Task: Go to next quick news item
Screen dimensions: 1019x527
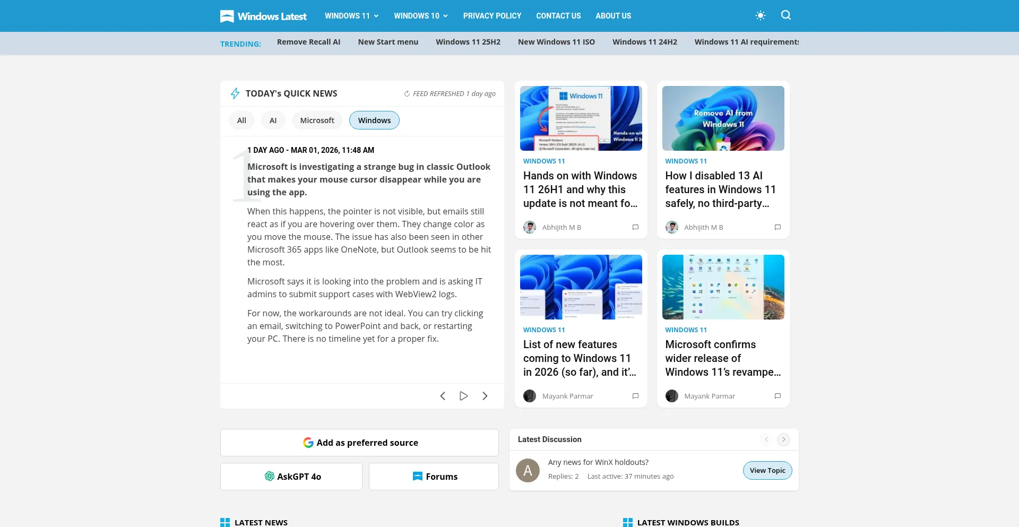Action: point(485,396)
